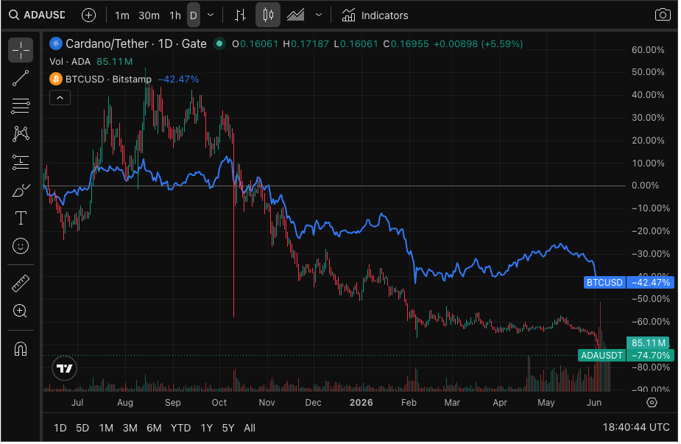Select the ruler measure tool

coord(21,283)
